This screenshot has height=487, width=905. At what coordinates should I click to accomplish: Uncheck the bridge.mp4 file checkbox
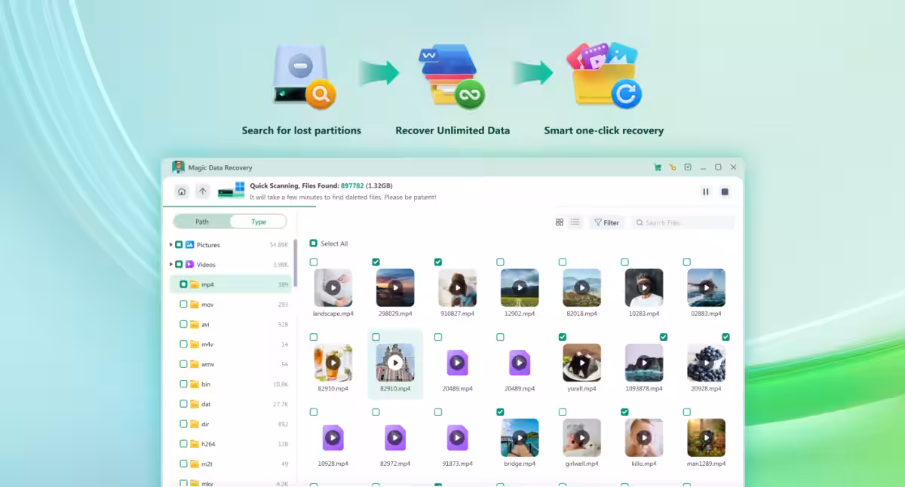[500, 412]
